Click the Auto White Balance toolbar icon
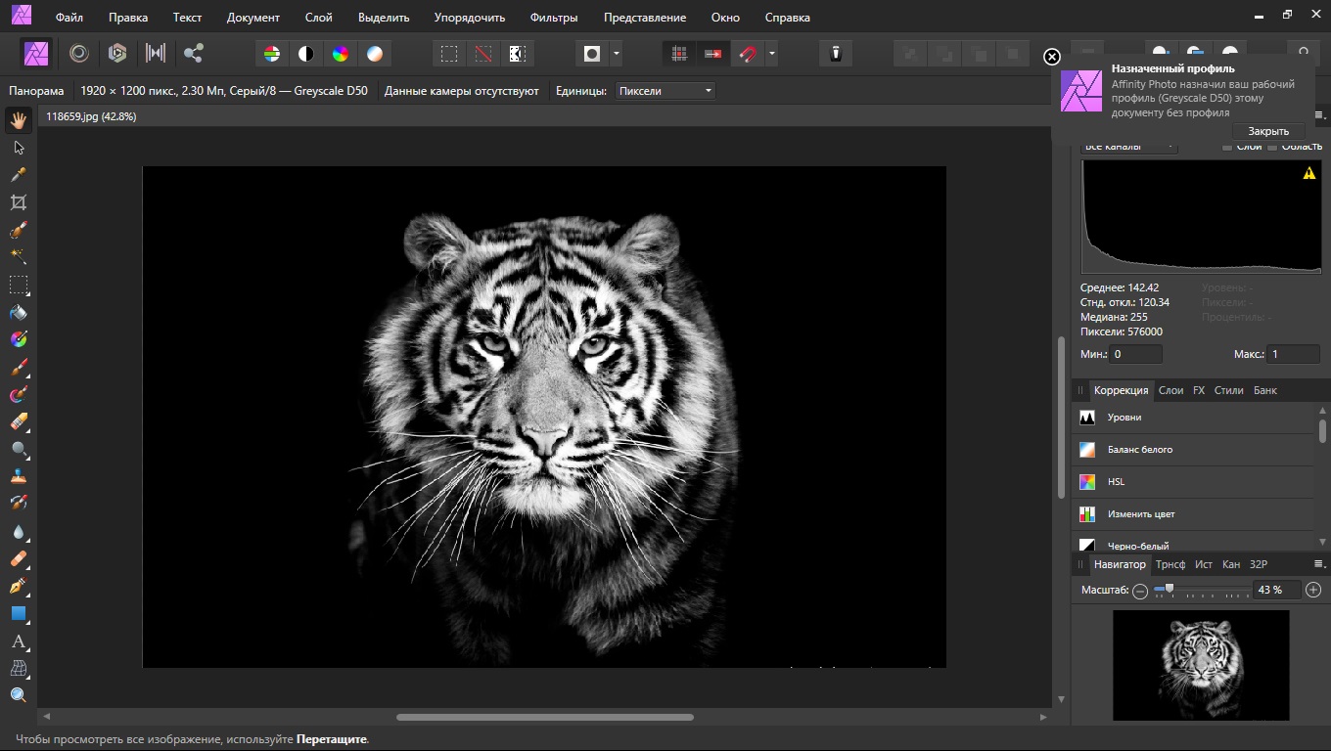The width and height of the screenshot is (1331, 751). [374, 54]
